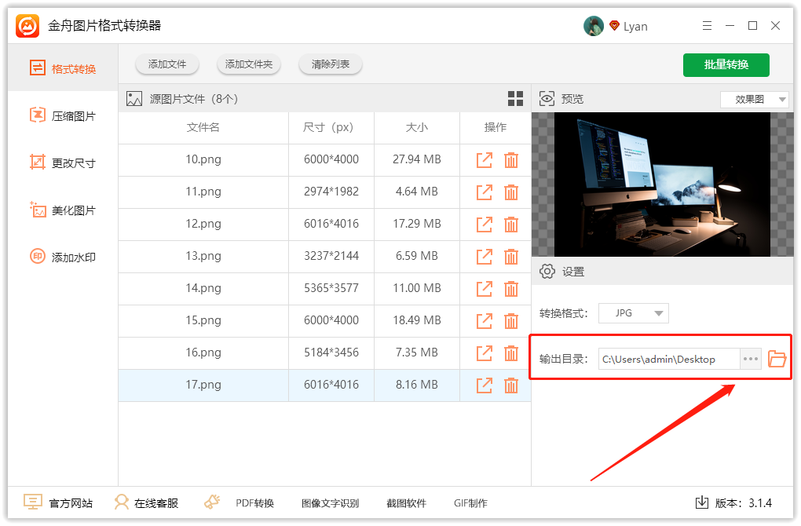Screen dimensions: 801x526
Task: Click the 文件名 column header
Action: tap(203, 127)
